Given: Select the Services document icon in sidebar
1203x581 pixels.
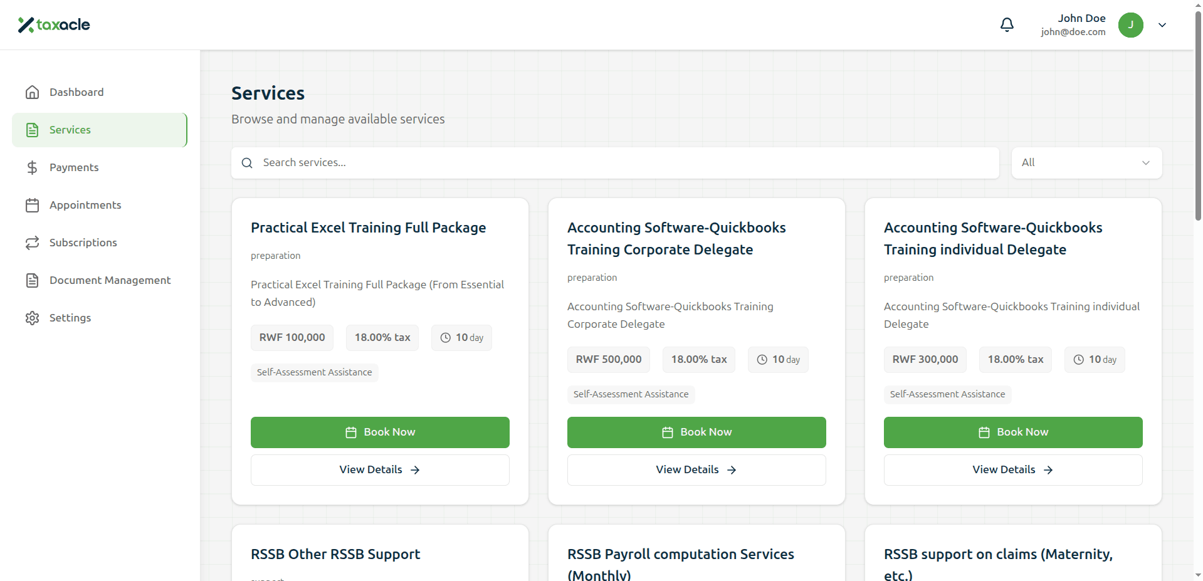Looking at the screenshot, I should 32,130.
